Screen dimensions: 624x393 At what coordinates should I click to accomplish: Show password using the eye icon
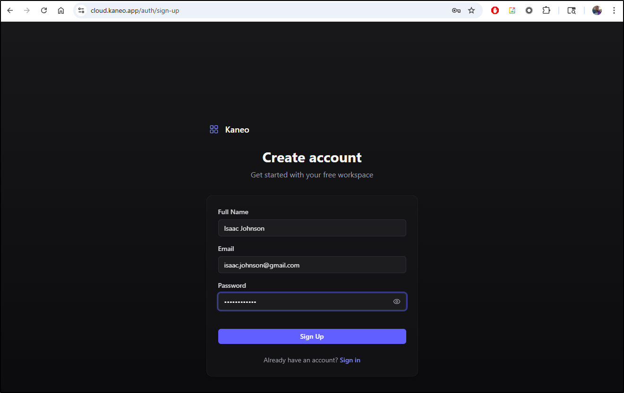point(397,302)
